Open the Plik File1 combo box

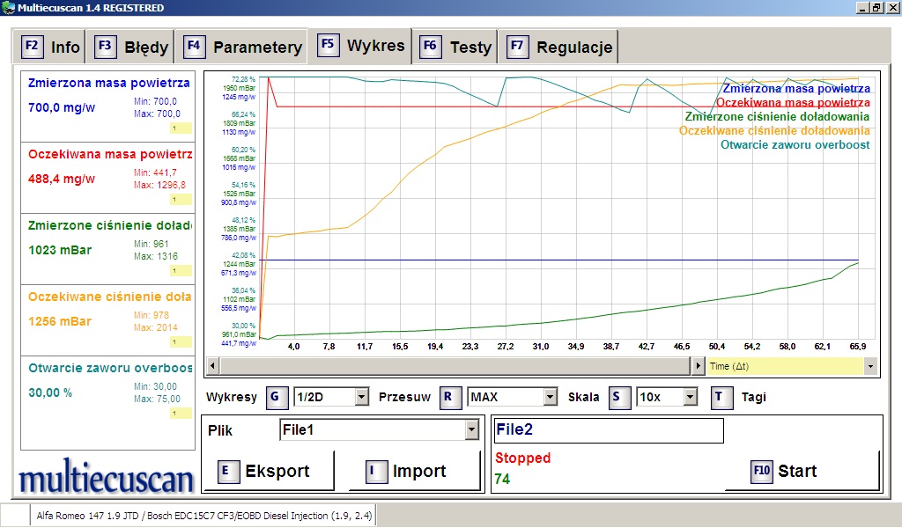tap(471, 429)
